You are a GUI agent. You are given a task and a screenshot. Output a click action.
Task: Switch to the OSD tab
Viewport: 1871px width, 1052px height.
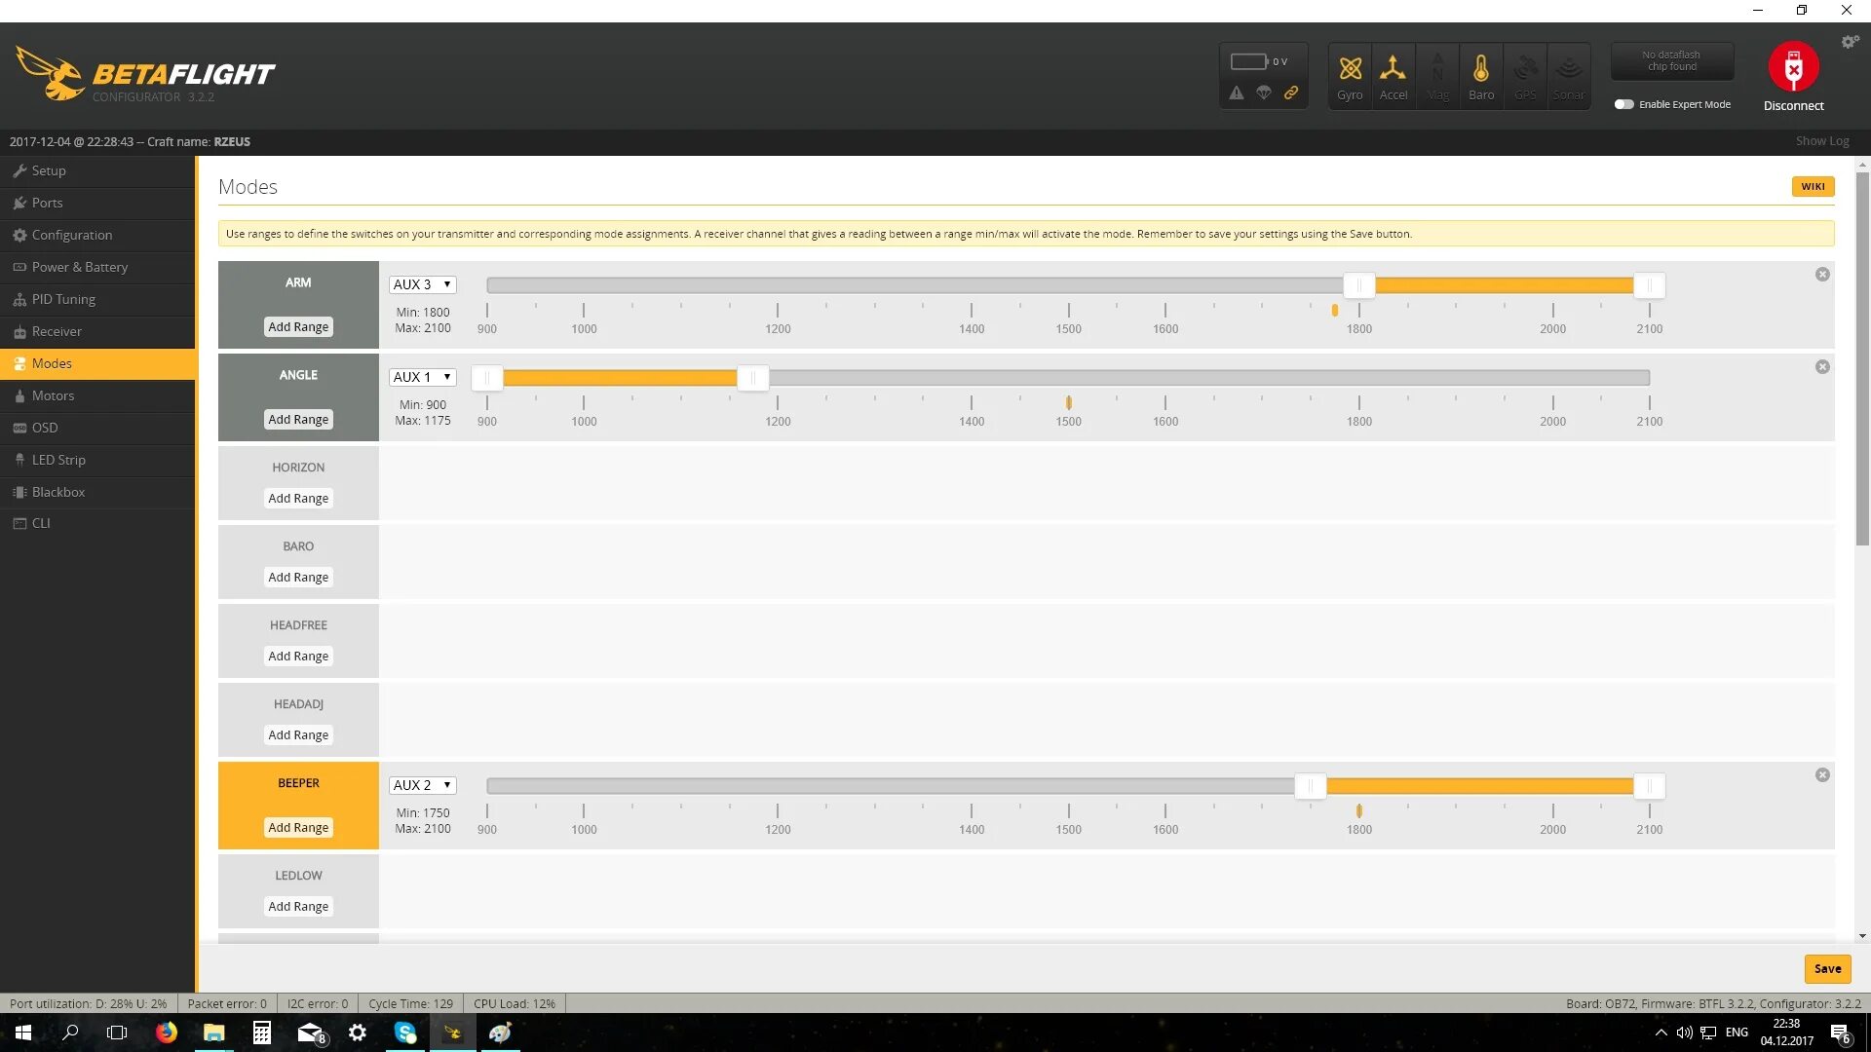[x=97, y=428]
